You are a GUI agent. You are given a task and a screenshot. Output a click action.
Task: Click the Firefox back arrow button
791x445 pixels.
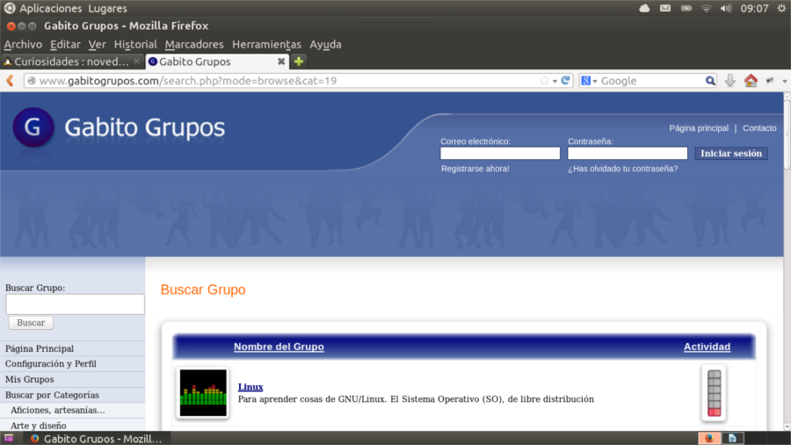10,81
